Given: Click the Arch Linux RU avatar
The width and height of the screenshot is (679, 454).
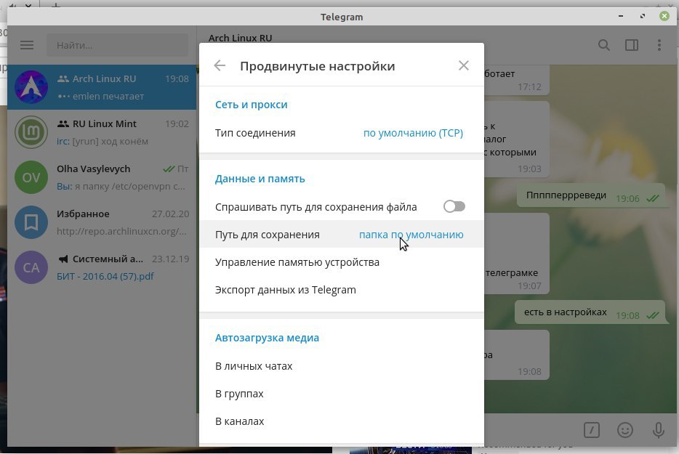Looking at the screenshot, I should click(x=31, y=87).
